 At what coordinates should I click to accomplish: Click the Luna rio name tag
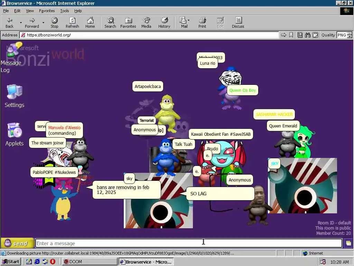[208, 63]
